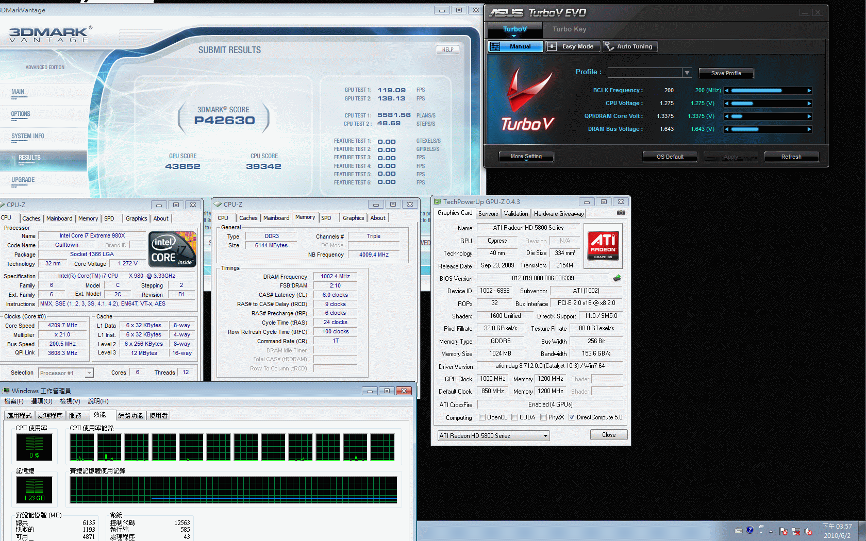Click the GPU-Z Name field ATI Radeon HD 5800 Series
This screenshot has width=866, height=541.
click(x=528, y=228)
